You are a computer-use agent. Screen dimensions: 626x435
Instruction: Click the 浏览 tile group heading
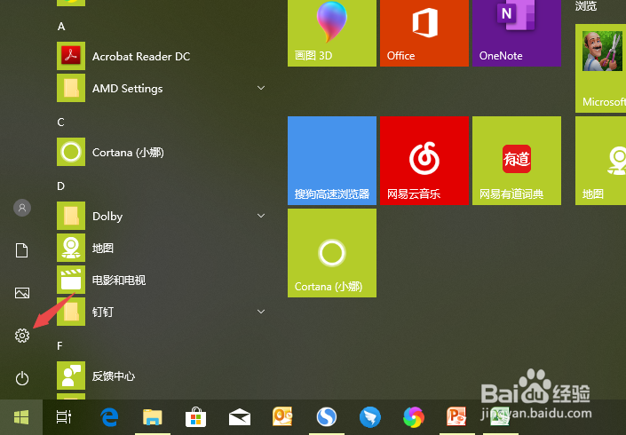coord(586,5)
